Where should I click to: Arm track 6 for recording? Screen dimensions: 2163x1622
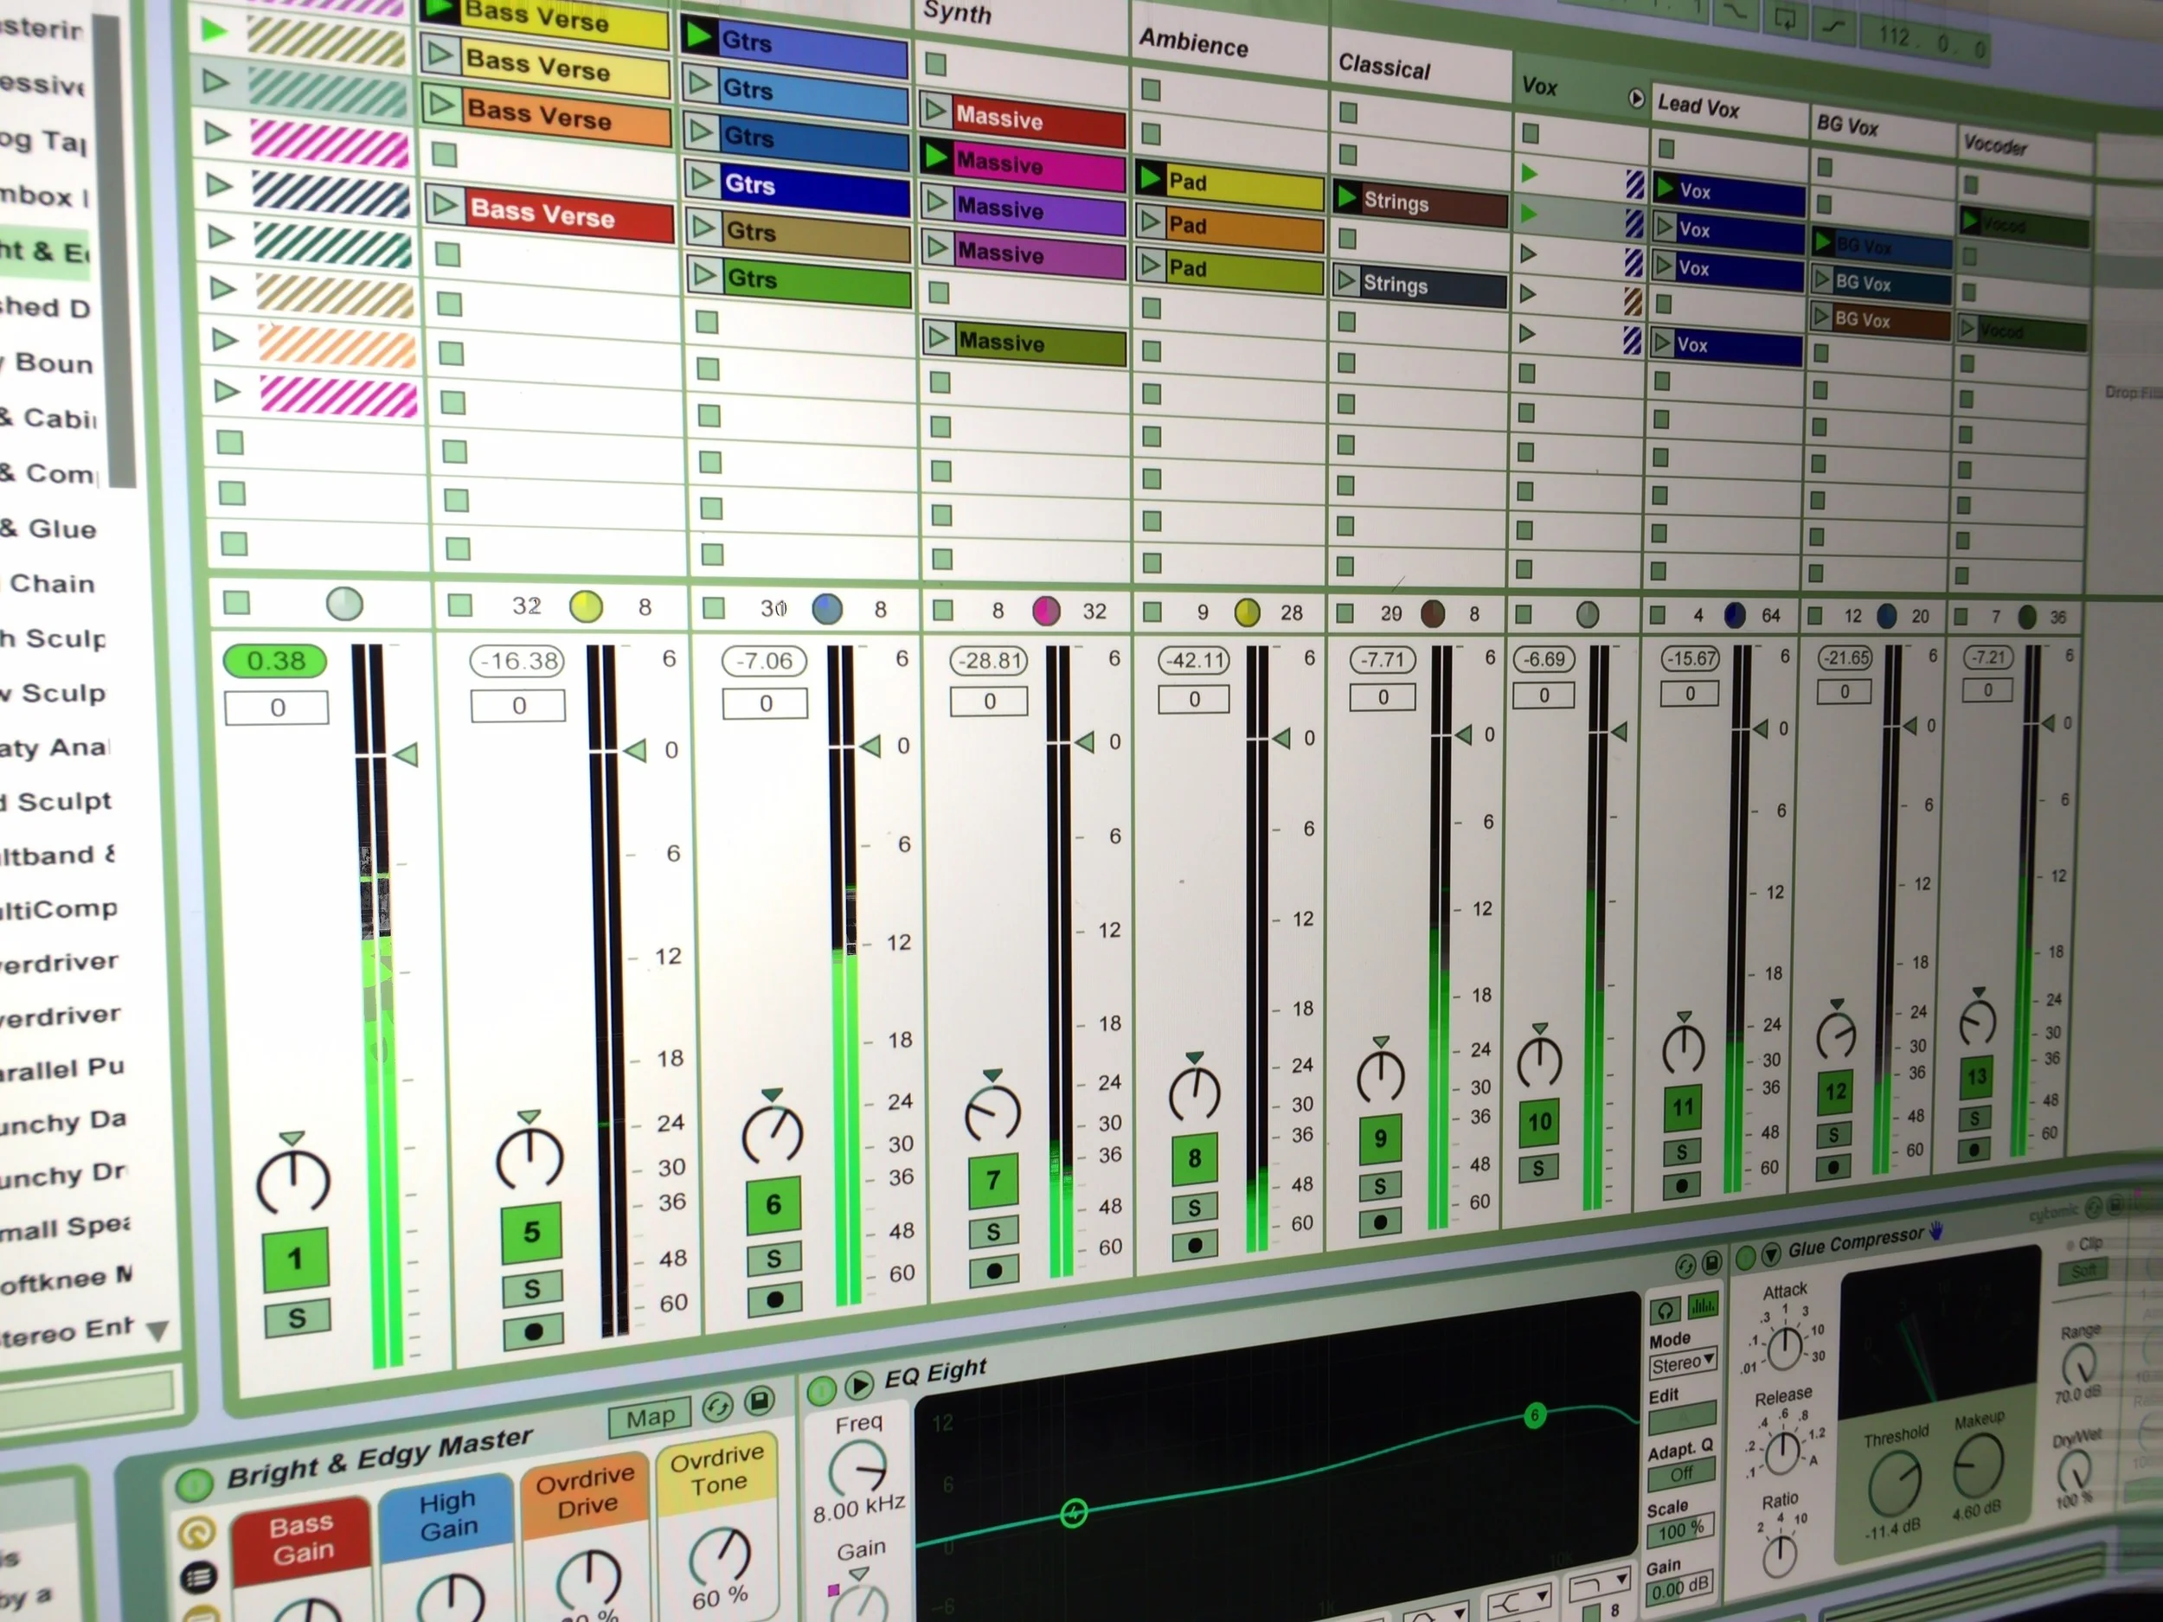tap(775, 1299)
